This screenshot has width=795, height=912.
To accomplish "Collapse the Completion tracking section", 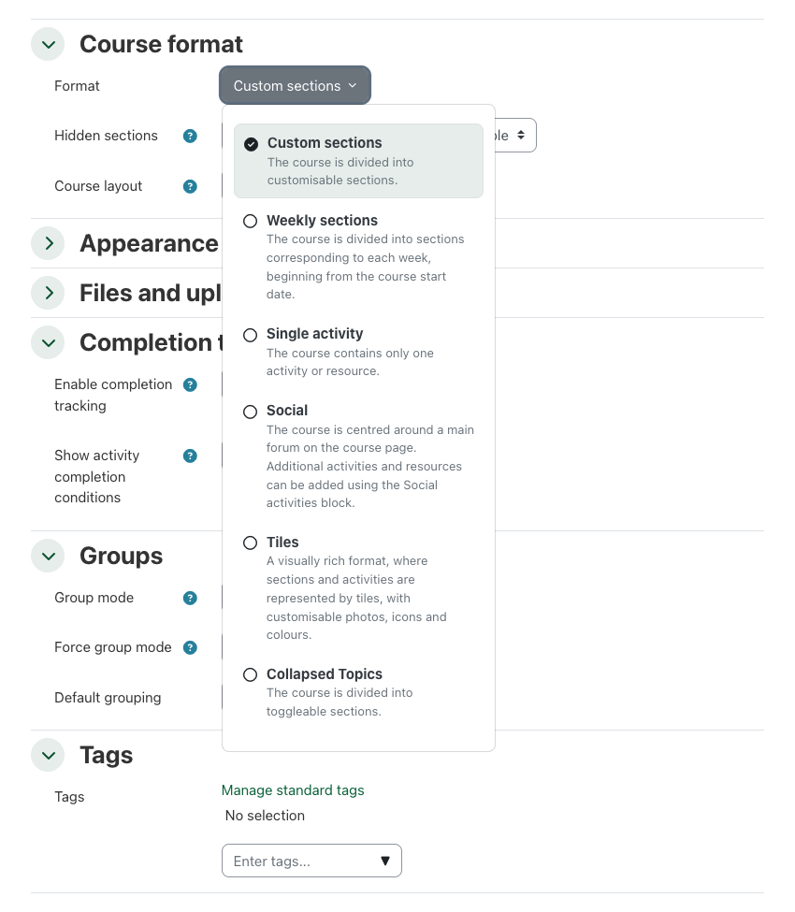I will tap(48, 342).
